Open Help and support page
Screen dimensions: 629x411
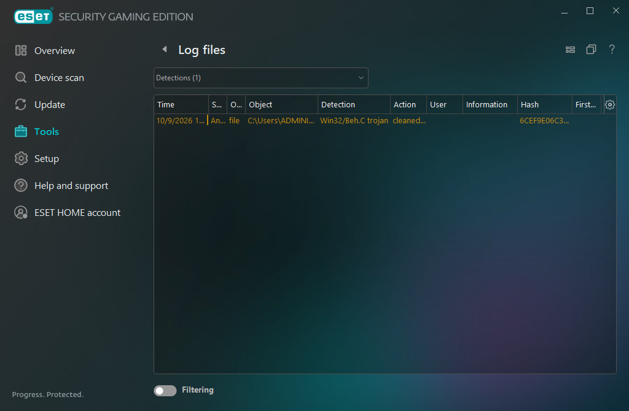tap(71, 185)
